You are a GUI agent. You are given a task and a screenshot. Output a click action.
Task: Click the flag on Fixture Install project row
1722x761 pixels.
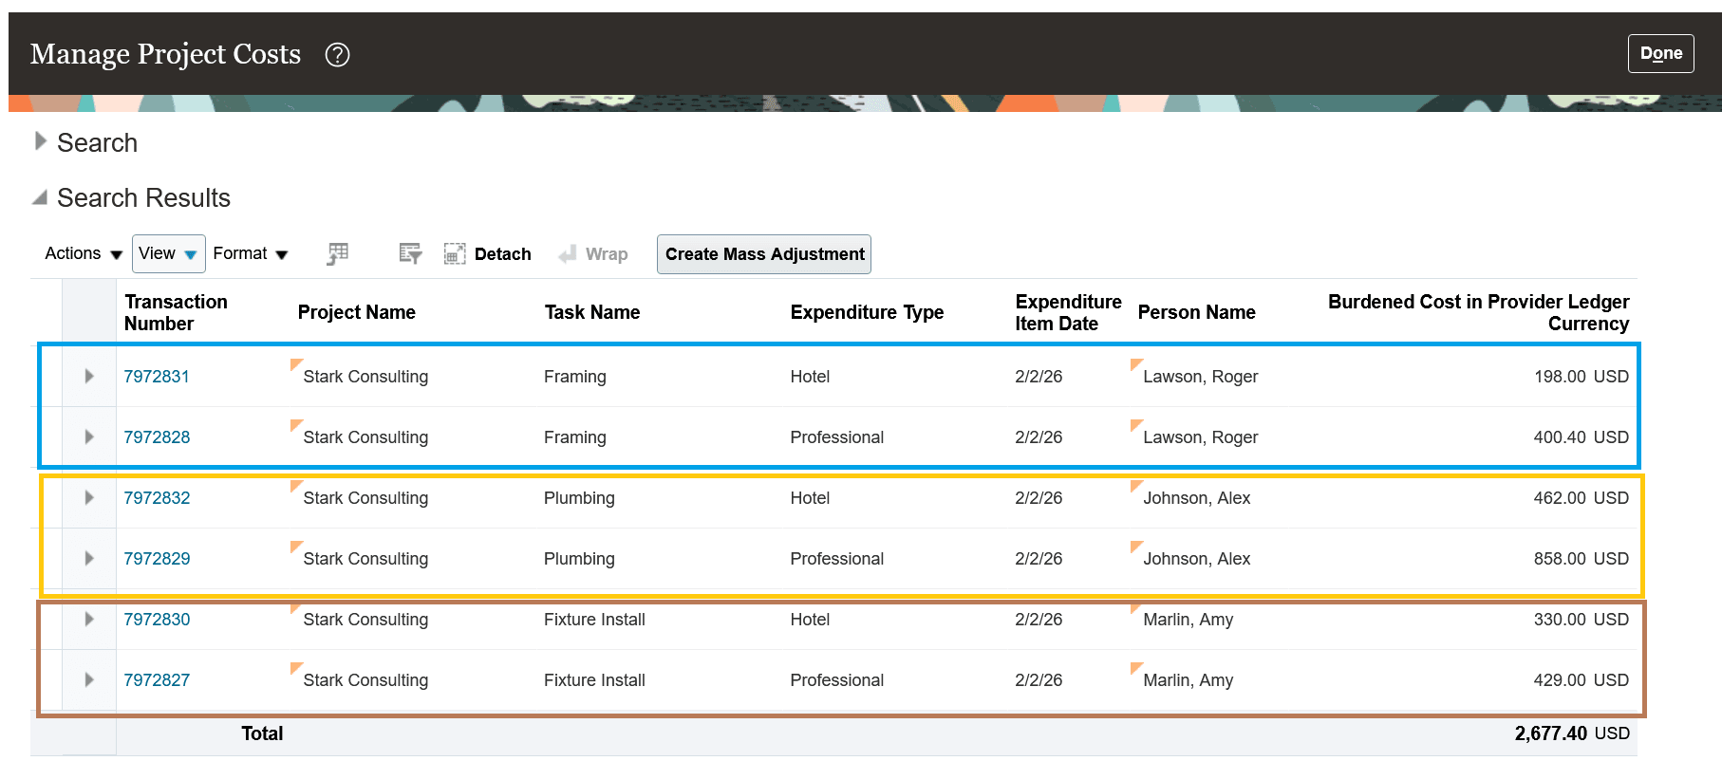[296, 606]
